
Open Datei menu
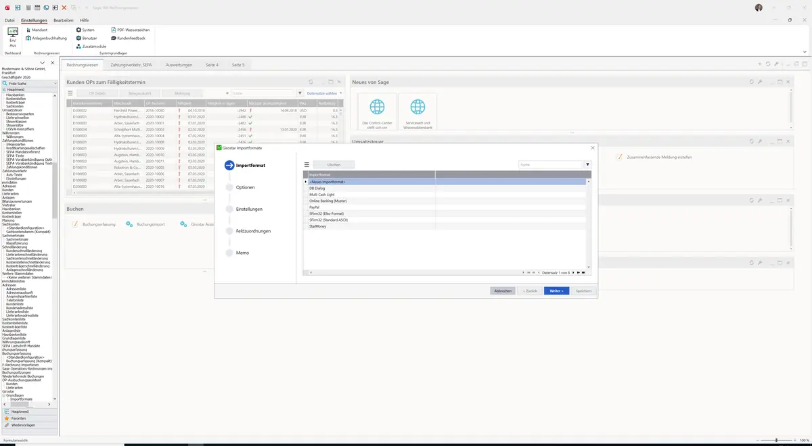coord(9,20)
